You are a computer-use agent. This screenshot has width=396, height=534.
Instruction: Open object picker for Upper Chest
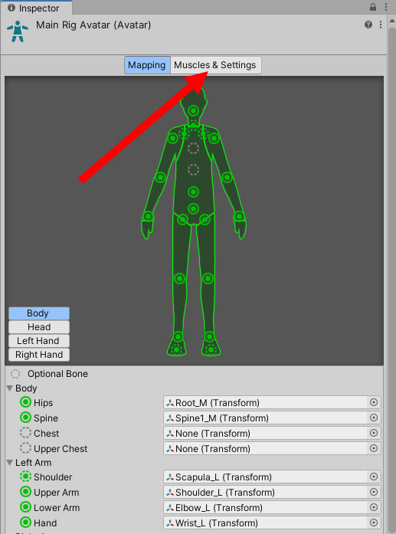[374, 448]
